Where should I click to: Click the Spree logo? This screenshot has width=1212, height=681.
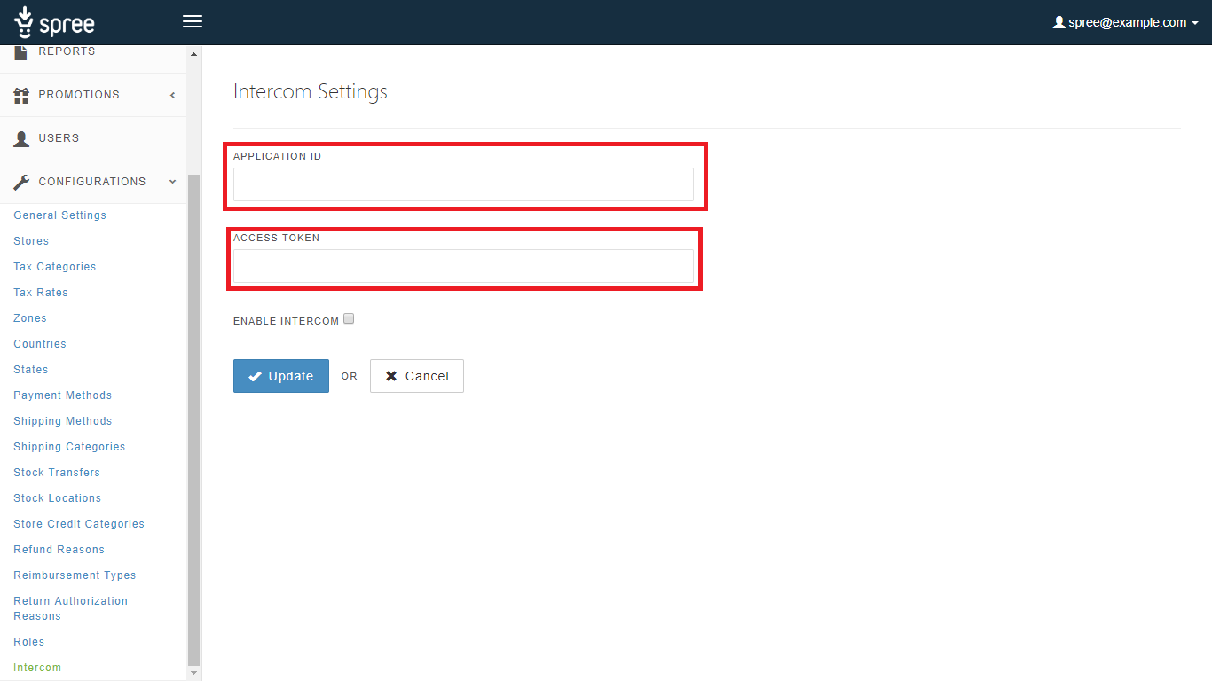54,22
